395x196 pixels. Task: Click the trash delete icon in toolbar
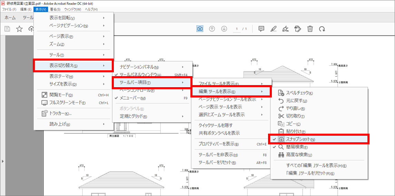[x=310, y=29]
